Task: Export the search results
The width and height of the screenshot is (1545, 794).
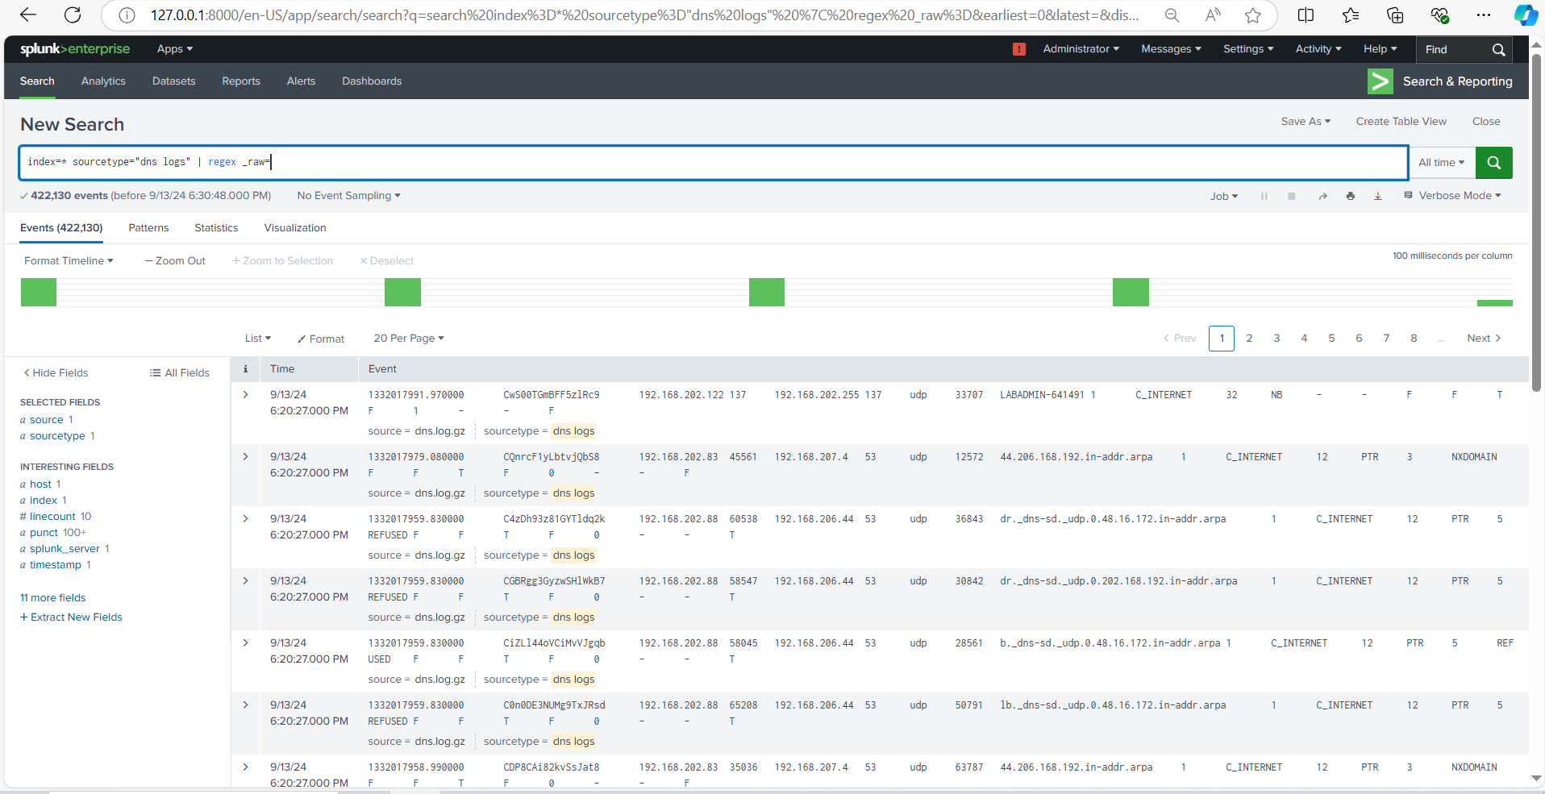Action: pyautogui.click(x=1378, y=195)
